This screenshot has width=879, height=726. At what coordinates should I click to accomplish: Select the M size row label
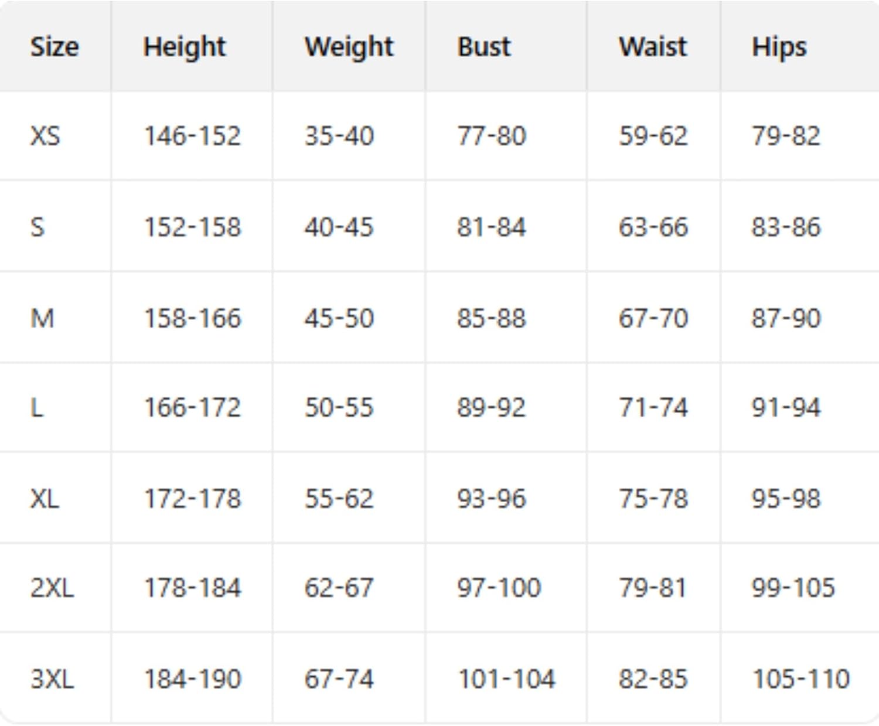tap(42, 318)
